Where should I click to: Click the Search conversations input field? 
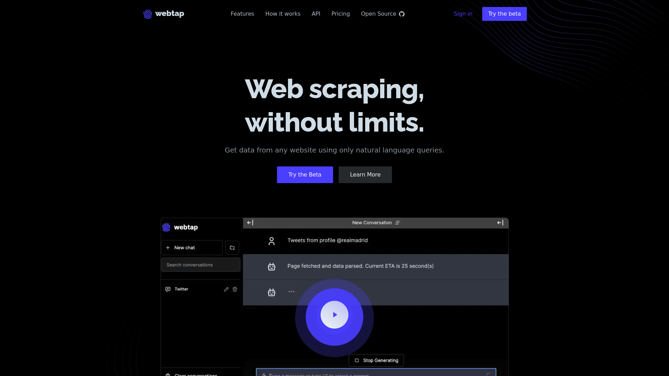(x=200, y=265)
